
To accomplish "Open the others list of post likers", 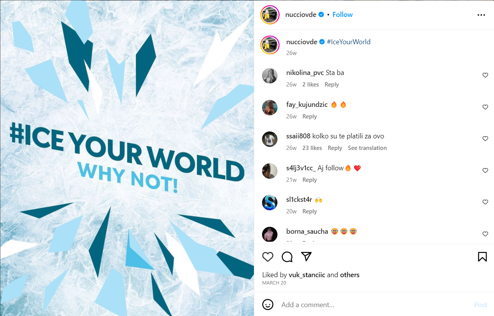I will tap(349, 275).
